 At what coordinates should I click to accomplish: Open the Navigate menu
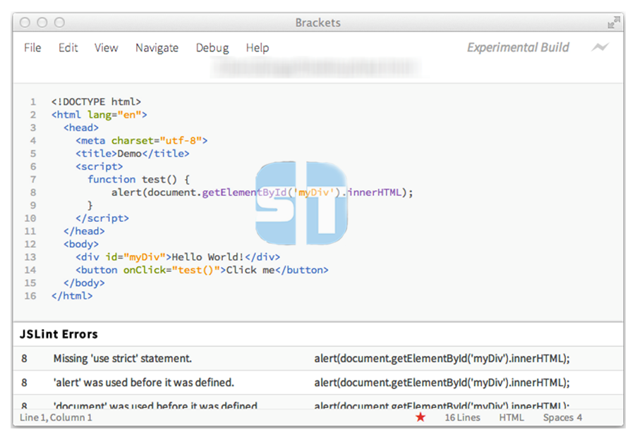(157, 48)
